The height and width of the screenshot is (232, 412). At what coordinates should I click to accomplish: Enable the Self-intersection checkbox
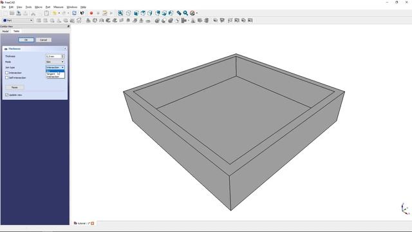pyautogui.click(x=7, y=78)
